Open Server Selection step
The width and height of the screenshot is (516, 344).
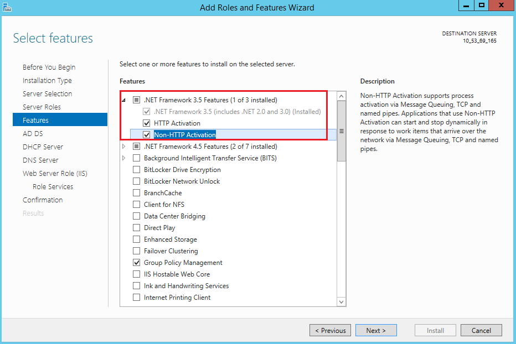click(x=48, y=93)
